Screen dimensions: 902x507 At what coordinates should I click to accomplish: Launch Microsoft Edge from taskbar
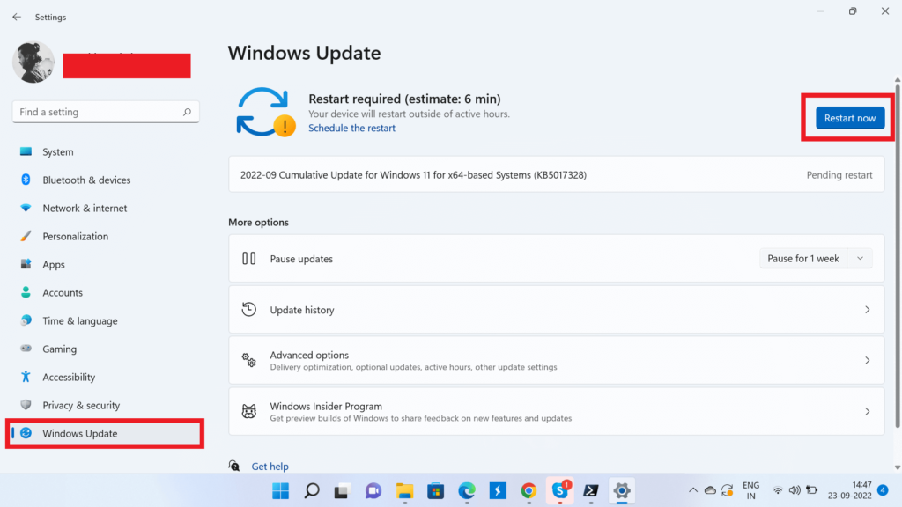(467, 491)
